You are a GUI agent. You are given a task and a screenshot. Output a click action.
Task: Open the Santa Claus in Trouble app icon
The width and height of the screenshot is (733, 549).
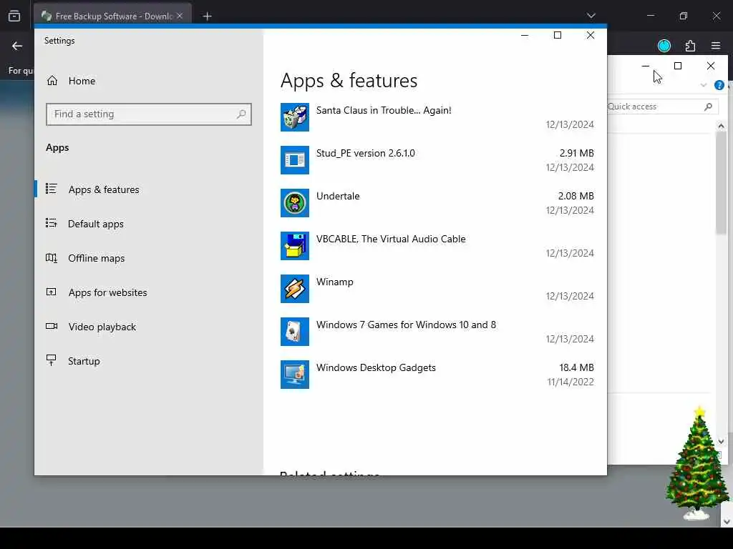(x=294, y=117)
